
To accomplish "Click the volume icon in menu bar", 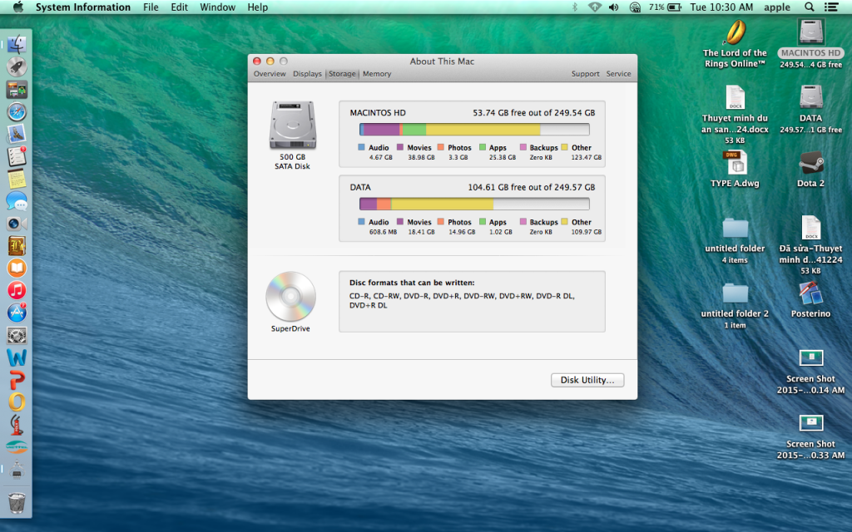I will click(x=614, y=7).
